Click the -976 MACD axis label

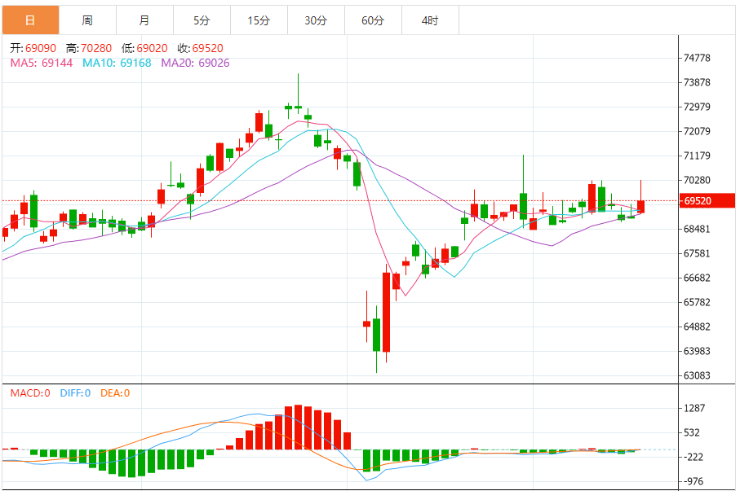(693, 481)
